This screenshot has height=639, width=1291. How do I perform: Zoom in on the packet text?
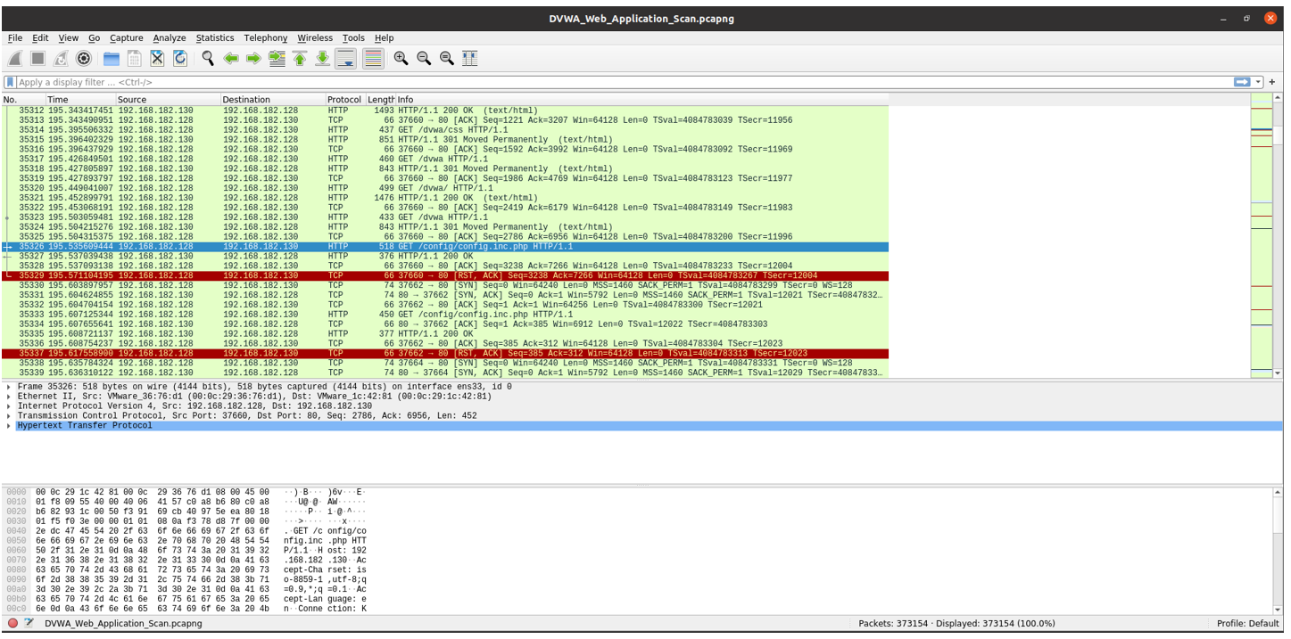pos(401,59)
